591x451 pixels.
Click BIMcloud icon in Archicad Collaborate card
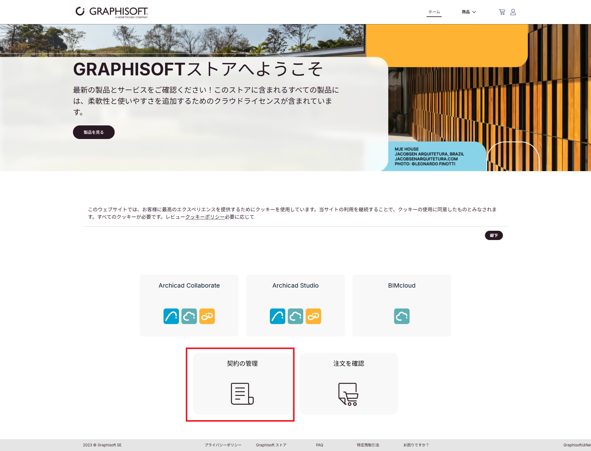pyautogui.click(x=189, y=316)
